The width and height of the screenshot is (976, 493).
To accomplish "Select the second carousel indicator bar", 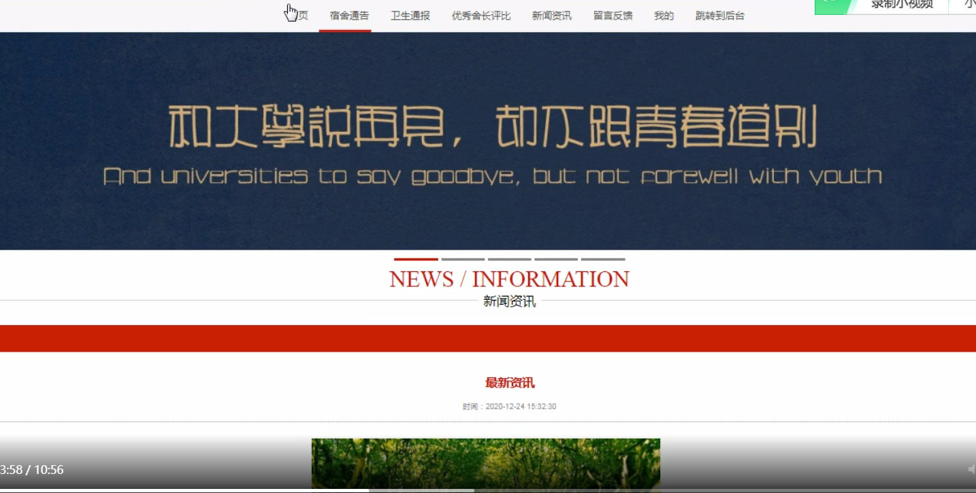I will pos(463,259).
